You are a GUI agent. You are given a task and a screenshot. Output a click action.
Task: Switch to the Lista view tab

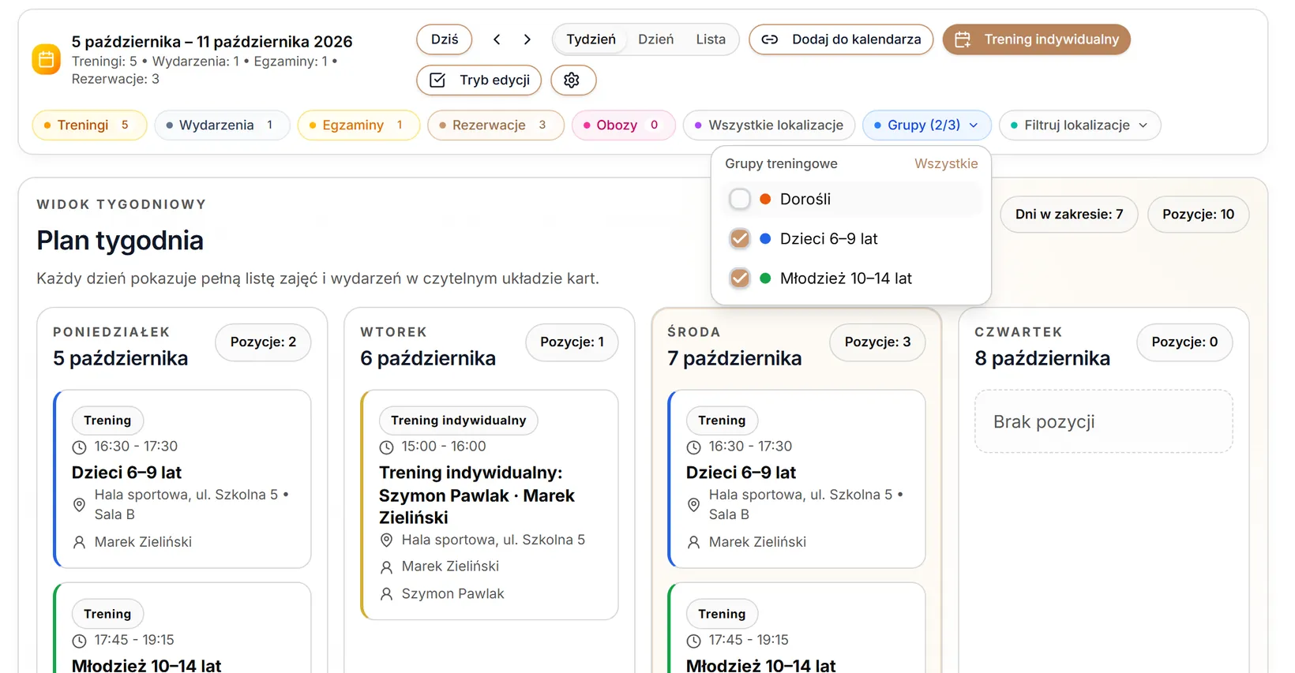(x=711, y=39)
